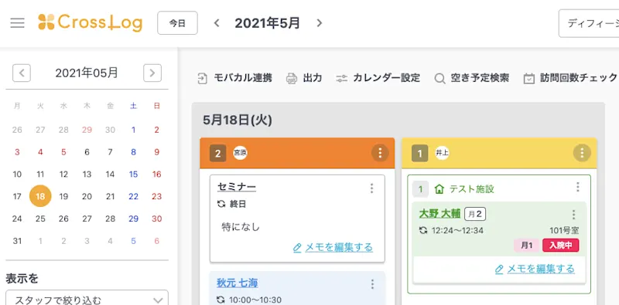
Task: Click mini calendar previous month arrow
Action: [x=22, y=73]
